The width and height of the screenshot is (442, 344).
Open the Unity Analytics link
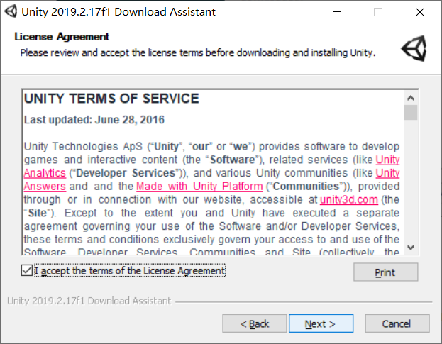coord(45,172)
